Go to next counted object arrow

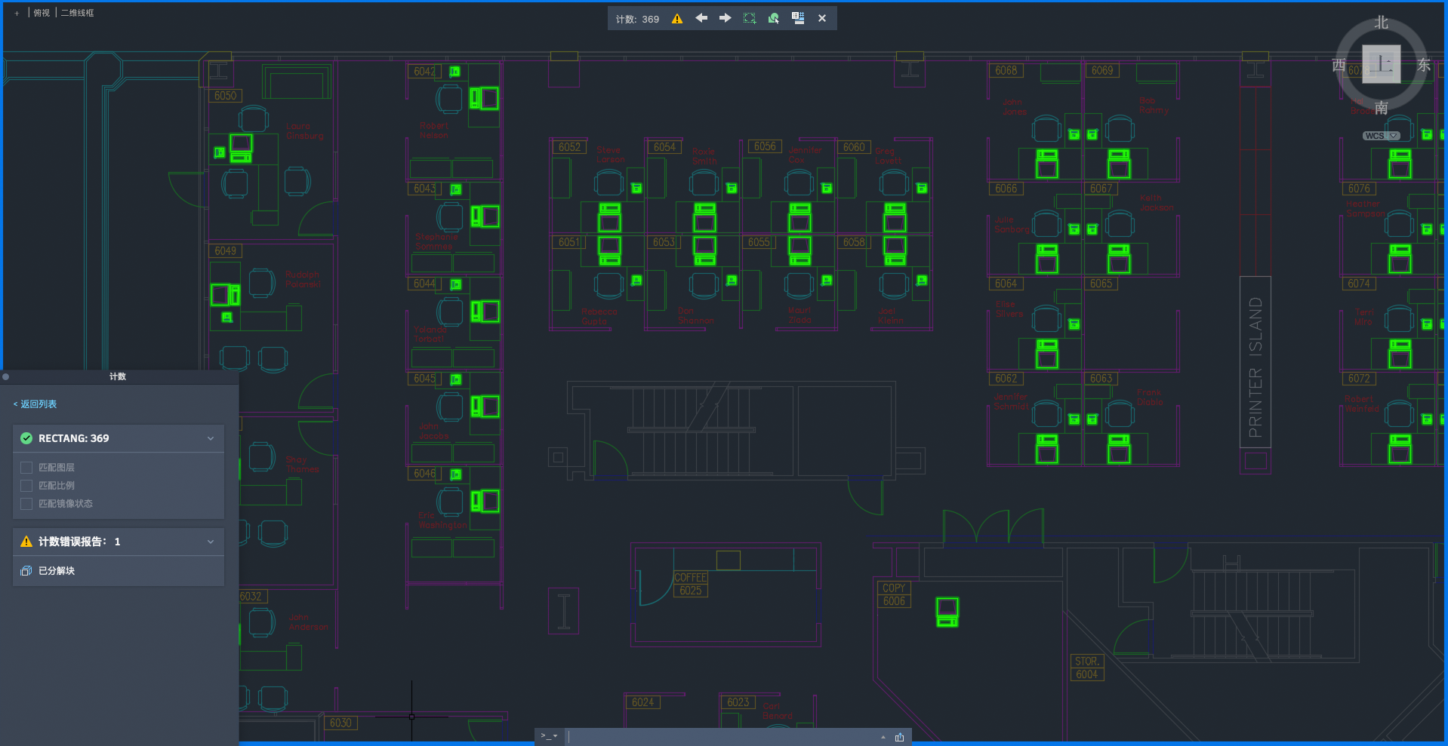(725, 18)
